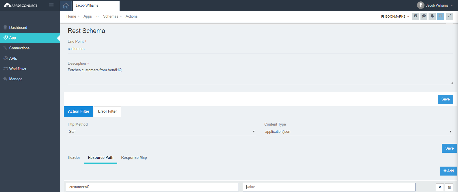Viewport: 458px width, 192px height.
Task: Delete the customers/$ row with the X icon
Action: click(x=440, y=187)
